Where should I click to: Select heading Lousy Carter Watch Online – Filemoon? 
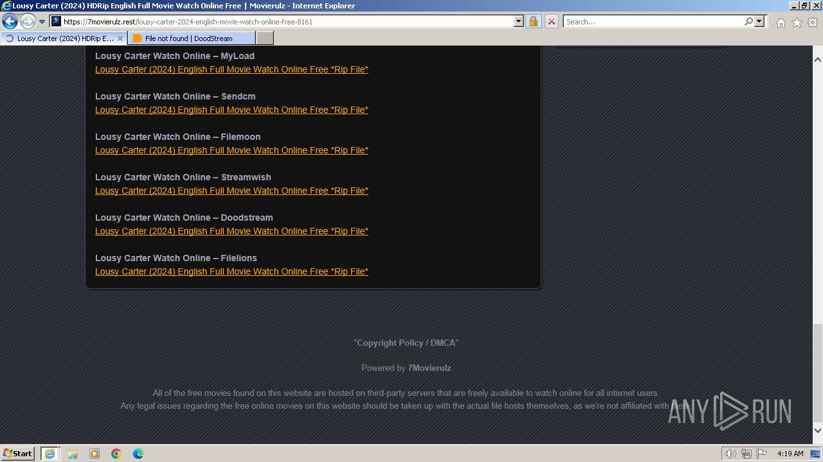pyautogui.click(x=178, y=137)
